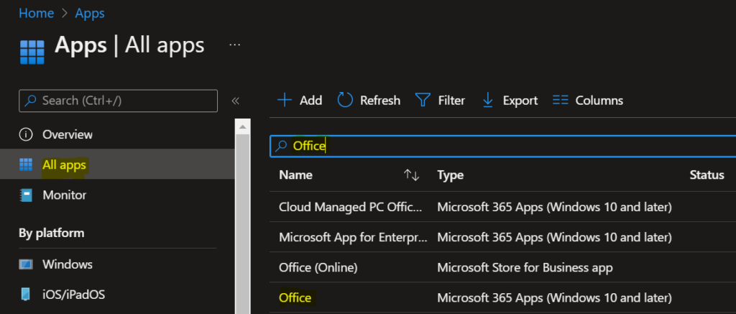Open the Filter options

coord(440,101)
